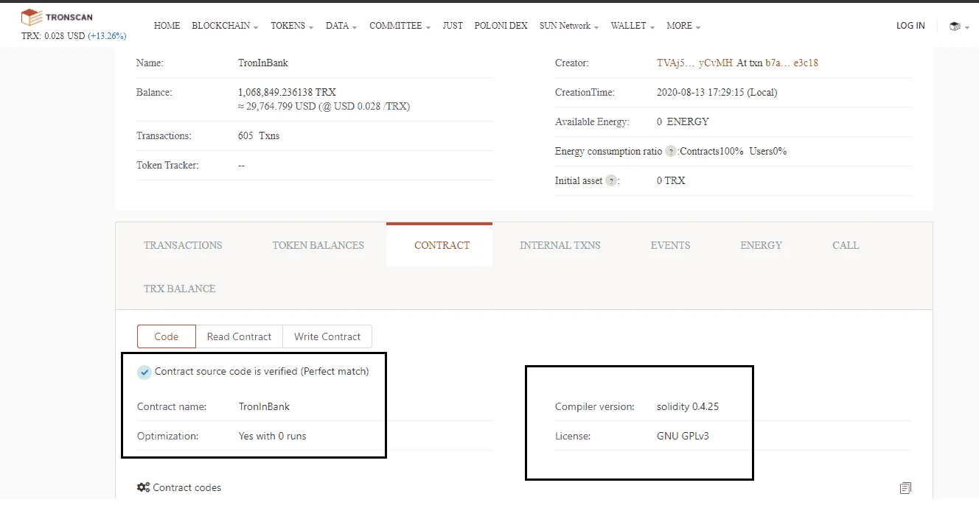Click the balance value 1,068,849.236138 TRX
The height and width of the screenshot is (505, 979).
tap(287, 93)
